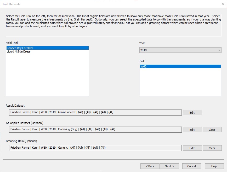Edit the Result Dataset
Image resolution: width=227 pixels, height=172 pixels.
tap(192, 112)
